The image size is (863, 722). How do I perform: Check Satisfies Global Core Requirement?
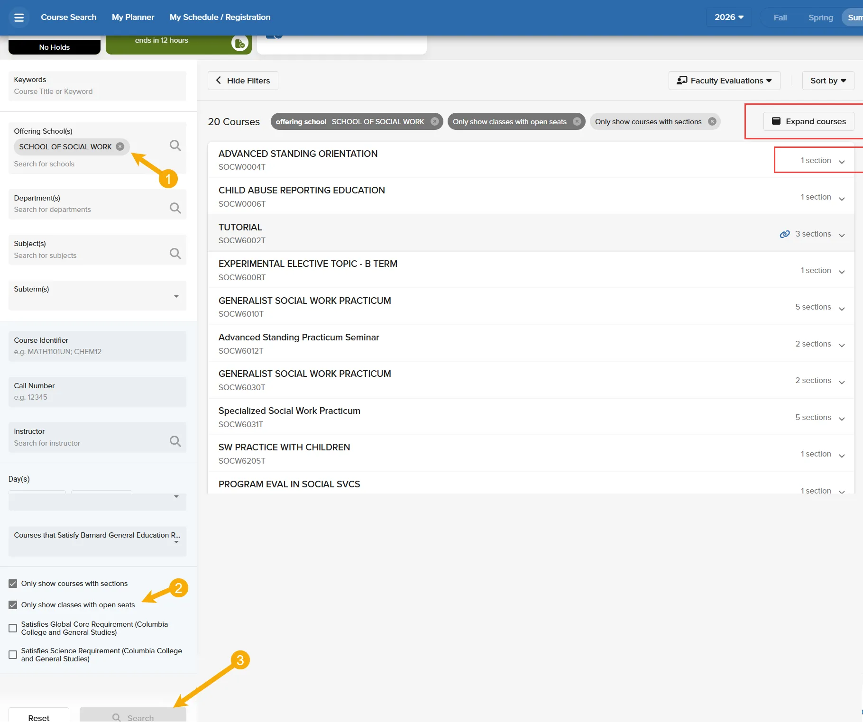(13, 628)
